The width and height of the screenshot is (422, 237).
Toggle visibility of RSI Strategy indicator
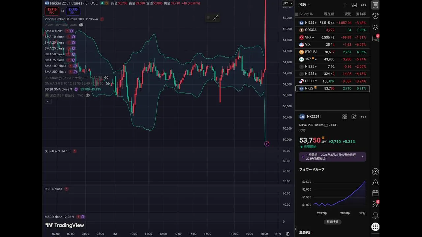(x=106, y=78)
